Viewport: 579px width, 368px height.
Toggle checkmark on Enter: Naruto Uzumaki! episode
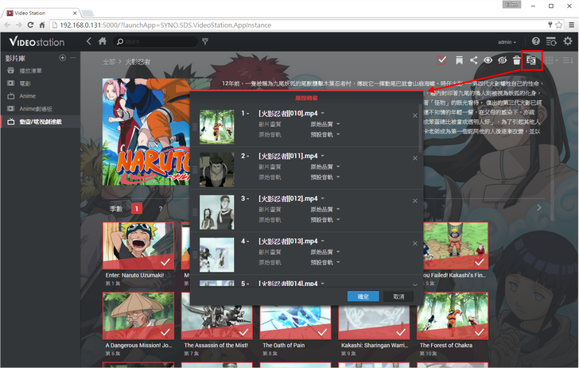165,261
